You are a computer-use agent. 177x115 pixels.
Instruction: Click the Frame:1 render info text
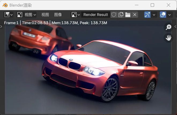11,23
